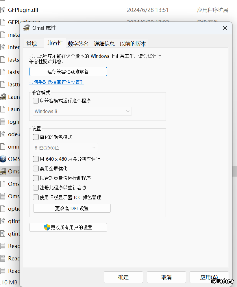
Task: Open 如何手动选择兼容性设置 link
Action: pyautogui.click(x=56, y=82)
